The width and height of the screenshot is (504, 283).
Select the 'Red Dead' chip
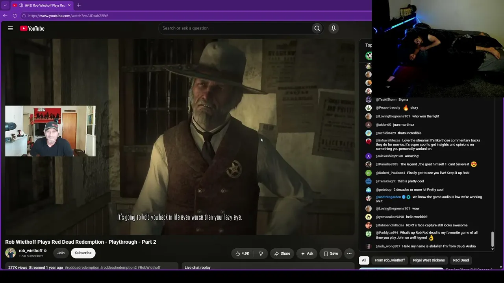coord(461,260)
